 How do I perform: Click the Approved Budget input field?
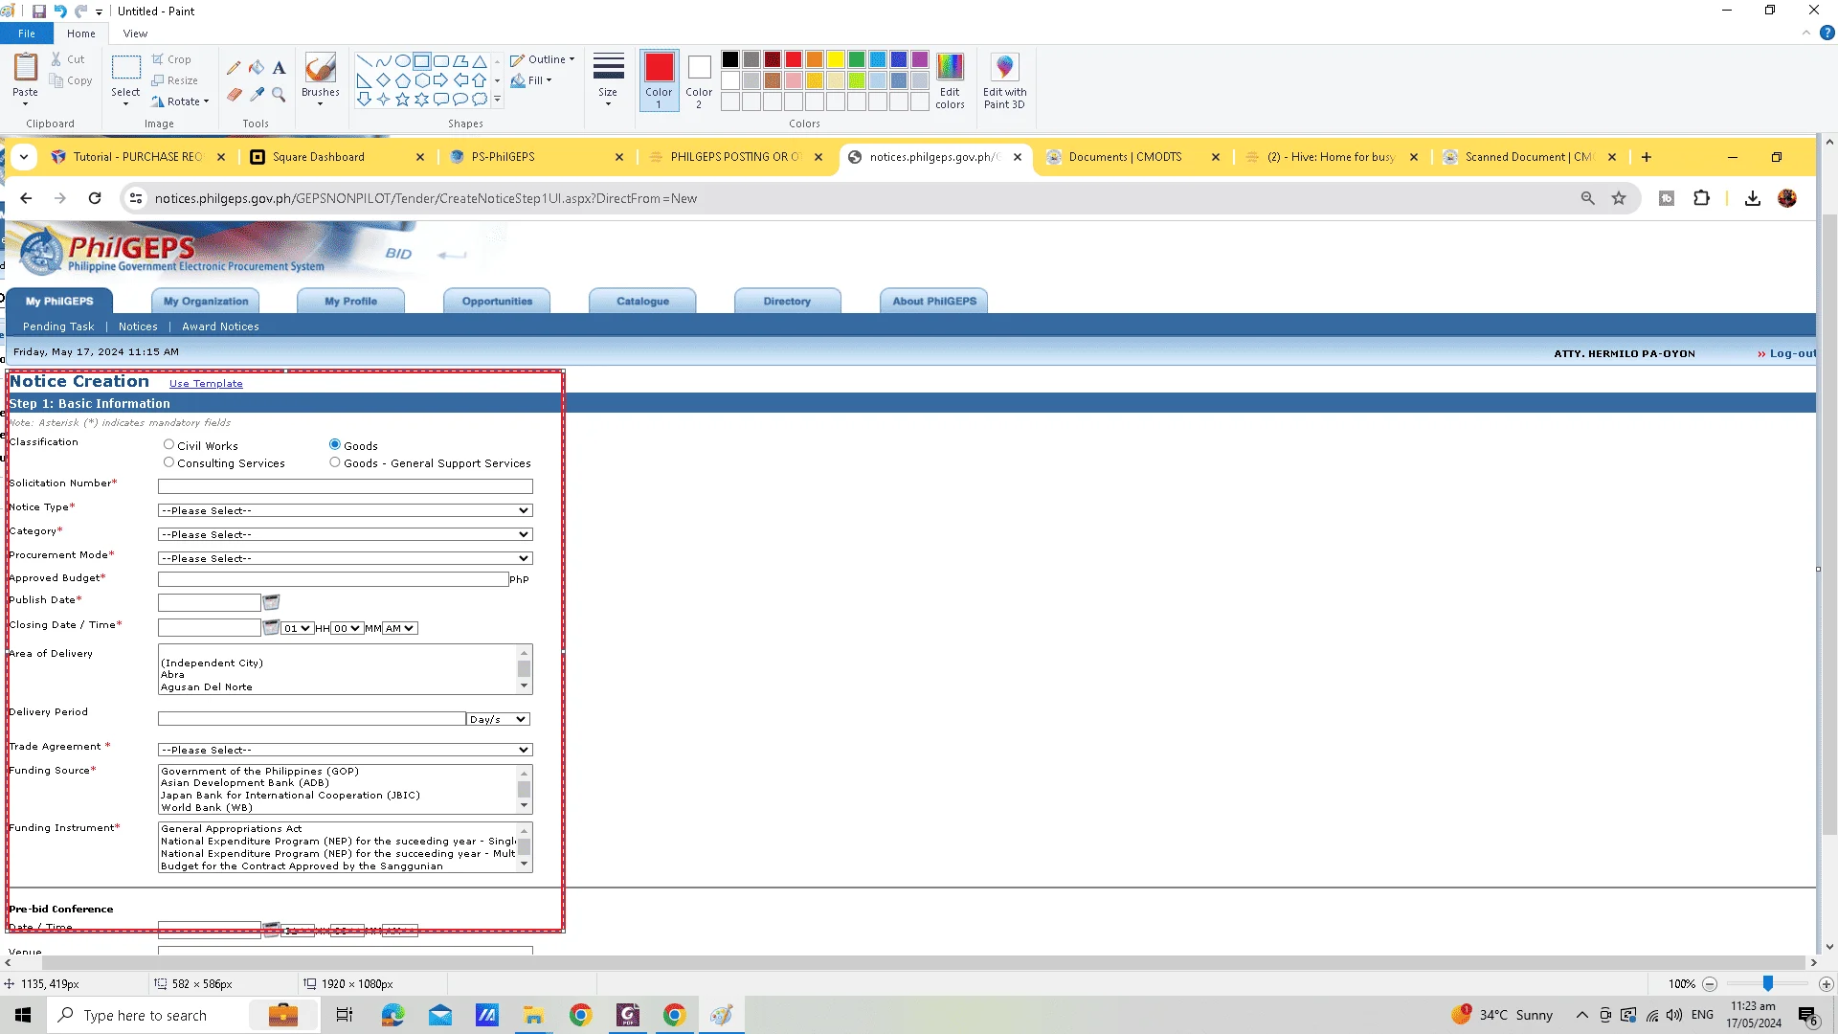[x=333, y=579]
